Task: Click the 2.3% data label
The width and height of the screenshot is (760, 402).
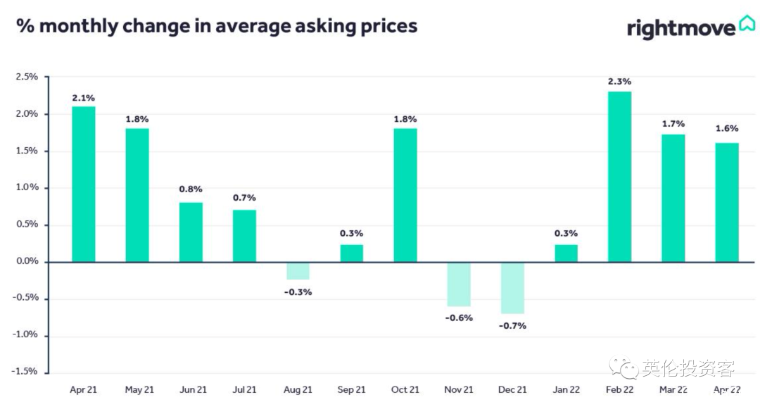Action: (x=620, y=82)
